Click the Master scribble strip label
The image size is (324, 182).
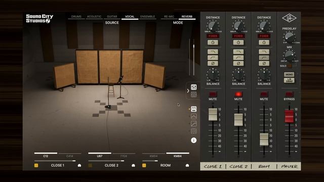tap(289, 166)
